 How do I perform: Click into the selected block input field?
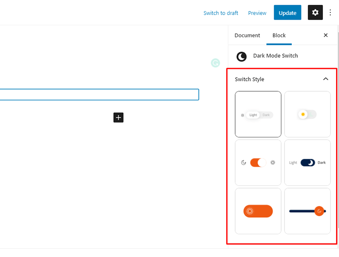99,95
